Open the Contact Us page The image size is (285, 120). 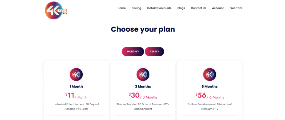point(198,8)
